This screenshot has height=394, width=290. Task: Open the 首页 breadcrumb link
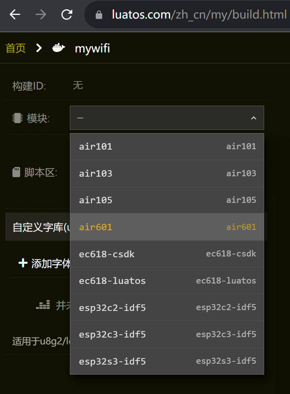pos(15,48)
